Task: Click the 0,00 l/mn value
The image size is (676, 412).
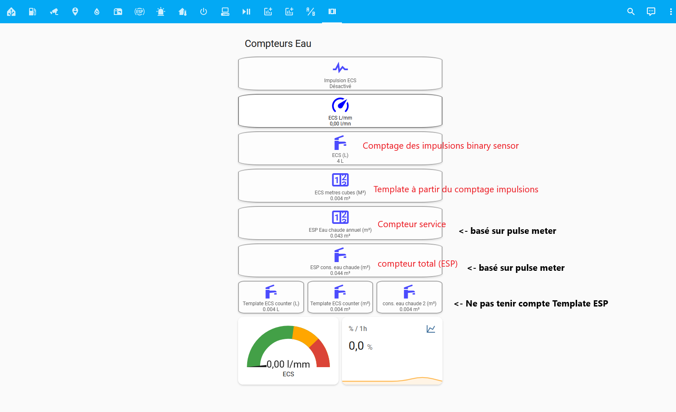Action: point(340,124)
